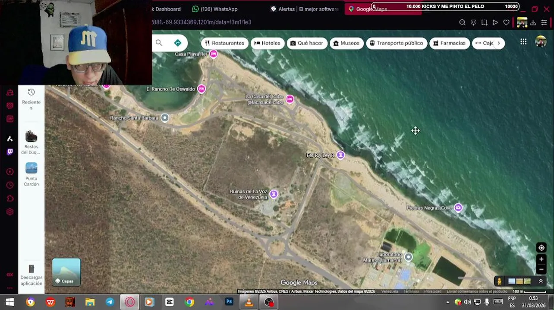Click the pin icon in browser toolbar
The width and height of the screenshot is (554, 310).
coord(473,22)
